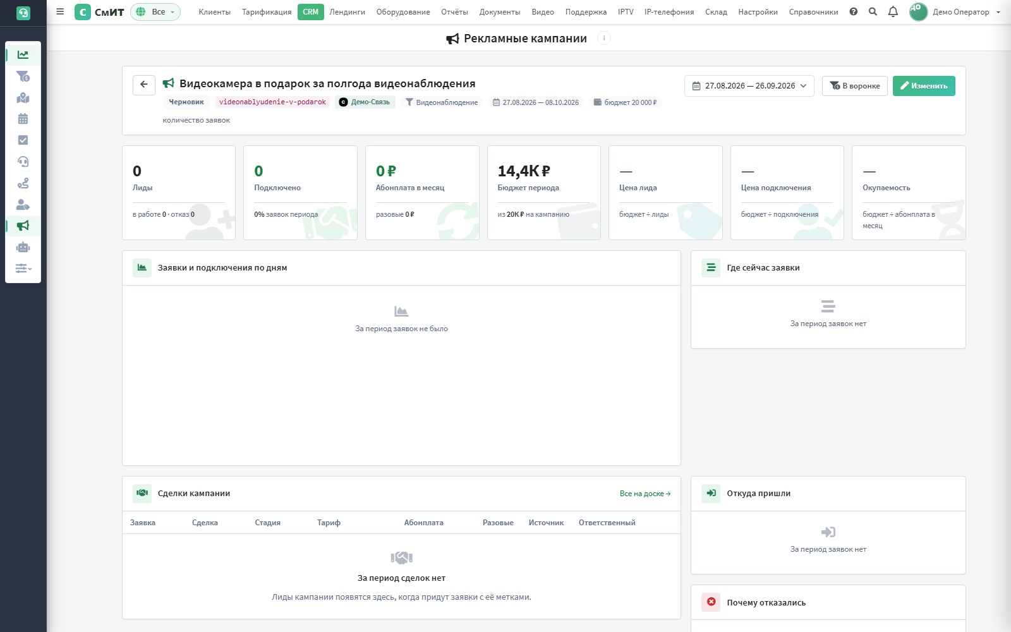Screen dimensions: 1011x632
Task: Click the green logo in top-left corner
Action: (23, 13)
